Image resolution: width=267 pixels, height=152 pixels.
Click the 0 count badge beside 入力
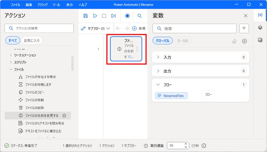tap(244, 57)
